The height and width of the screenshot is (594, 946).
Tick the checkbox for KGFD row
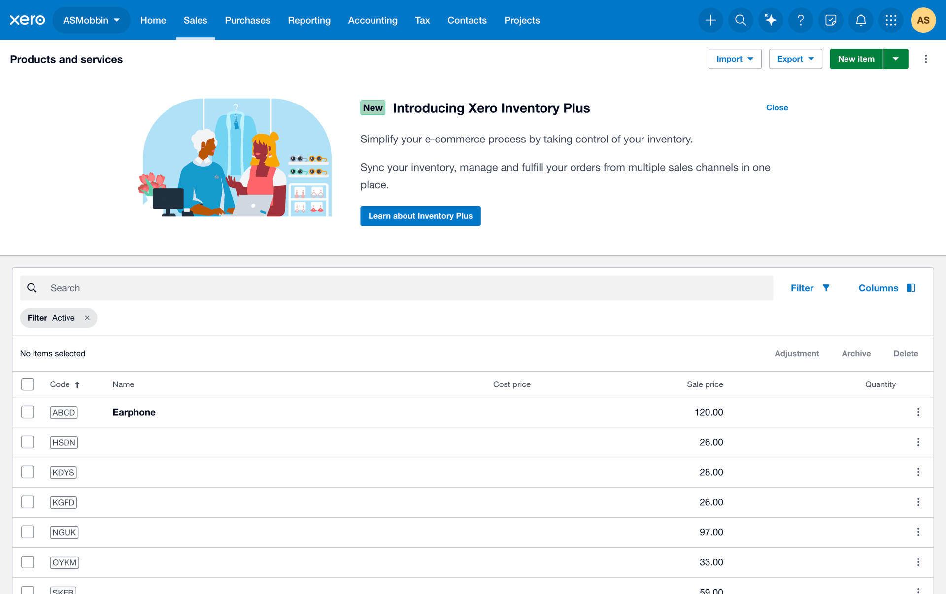point(28,502)
